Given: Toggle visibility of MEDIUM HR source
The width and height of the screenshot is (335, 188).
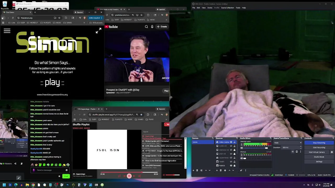Looking at the screenshot, I should [231, 150].
